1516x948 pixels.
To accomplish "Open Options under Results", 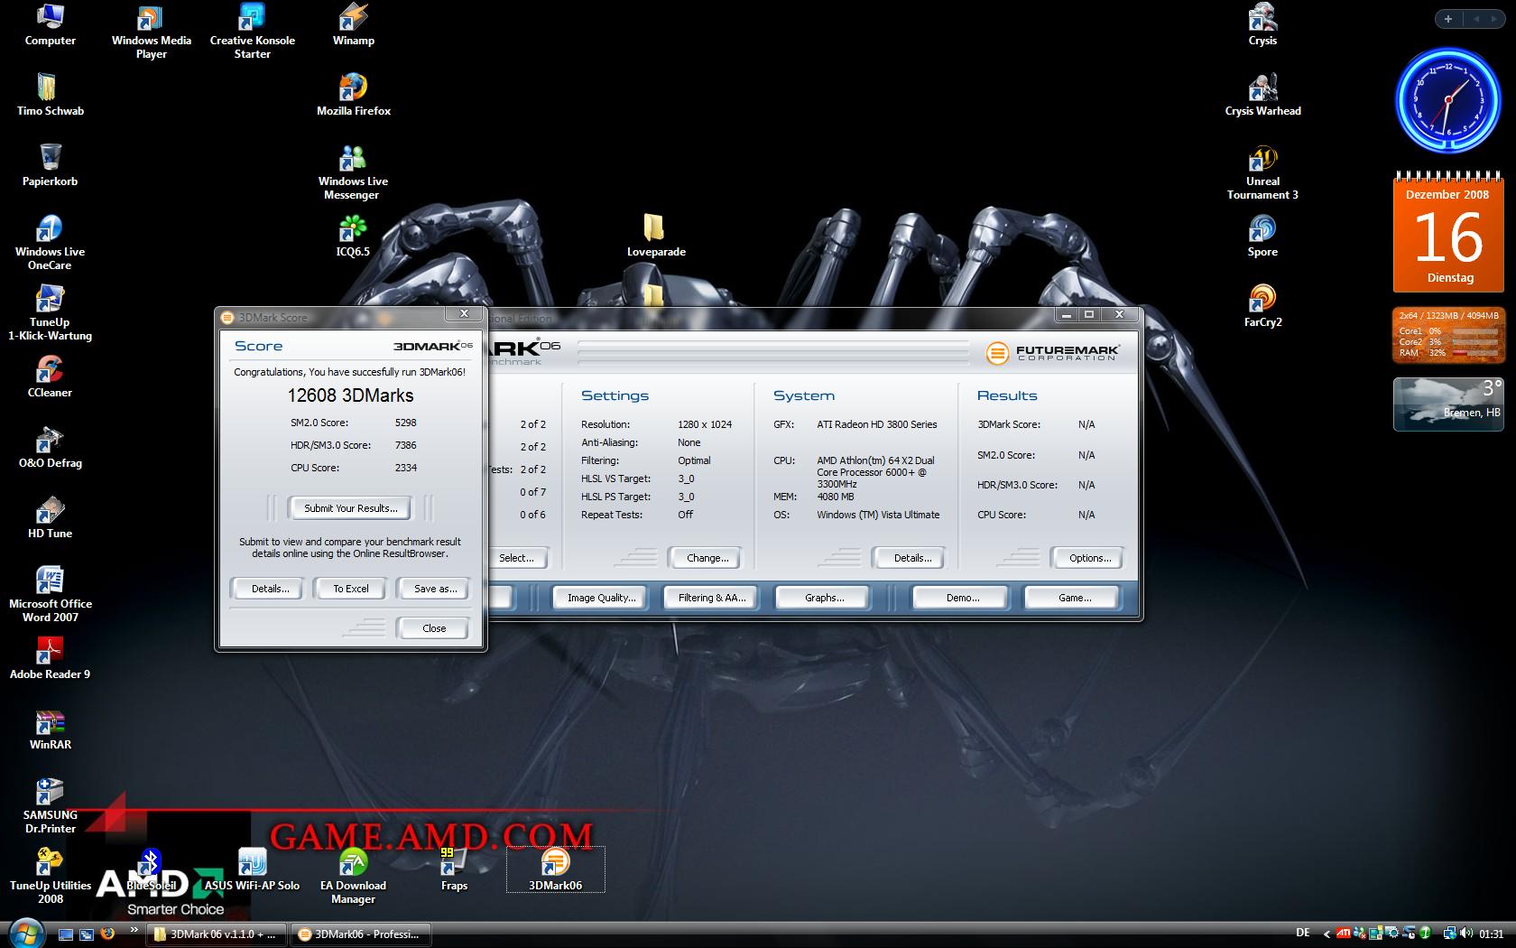I will [x=1090, y=558].
